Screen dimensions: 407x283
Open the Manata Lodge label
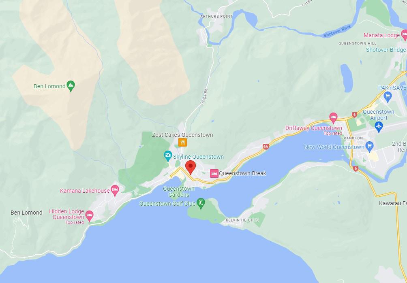click(381, 35)
